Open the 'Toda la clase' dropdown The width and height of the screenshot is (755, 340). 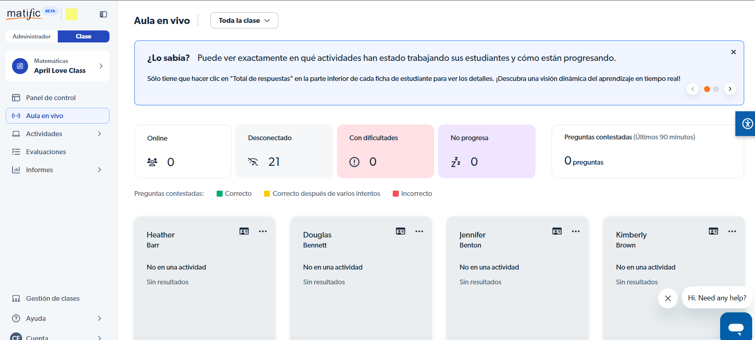coord(244,20)
